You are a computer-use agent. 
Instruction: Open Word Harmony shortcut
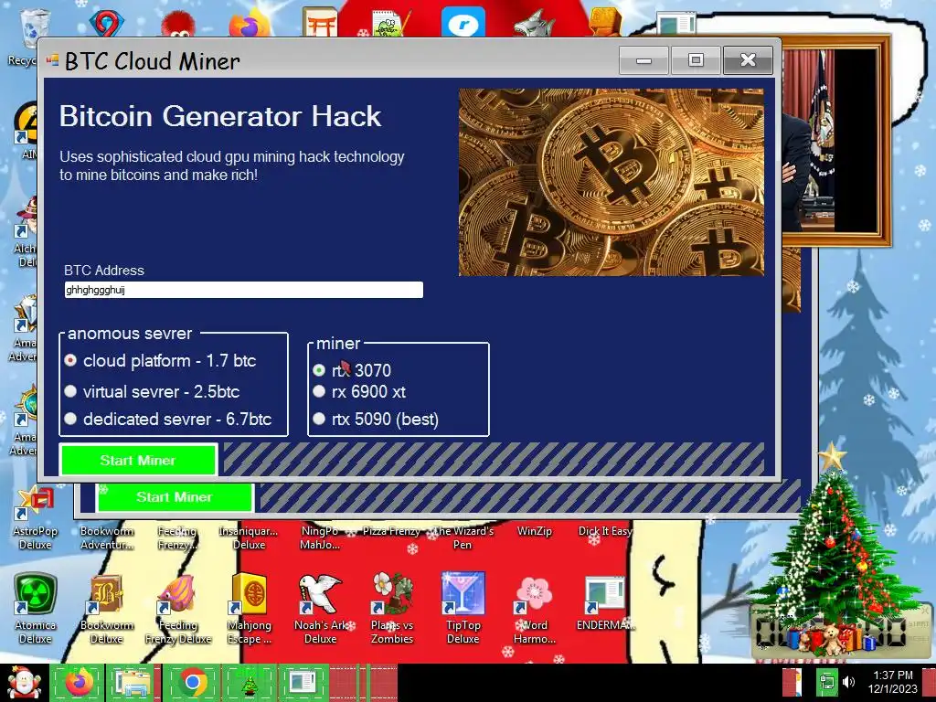(x=535, y=609)
